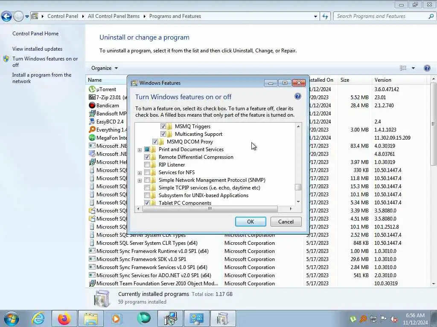Cancel the Windows Features dialog
The width and height of the screenshot is (437, 327).
286,221
